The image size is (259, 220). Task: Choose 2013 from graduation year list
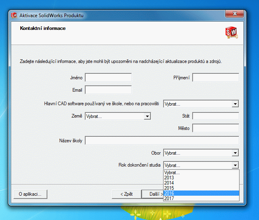[201, 178]
